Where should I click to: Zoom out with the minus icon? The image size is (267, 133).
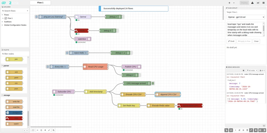tap(38, 130)
